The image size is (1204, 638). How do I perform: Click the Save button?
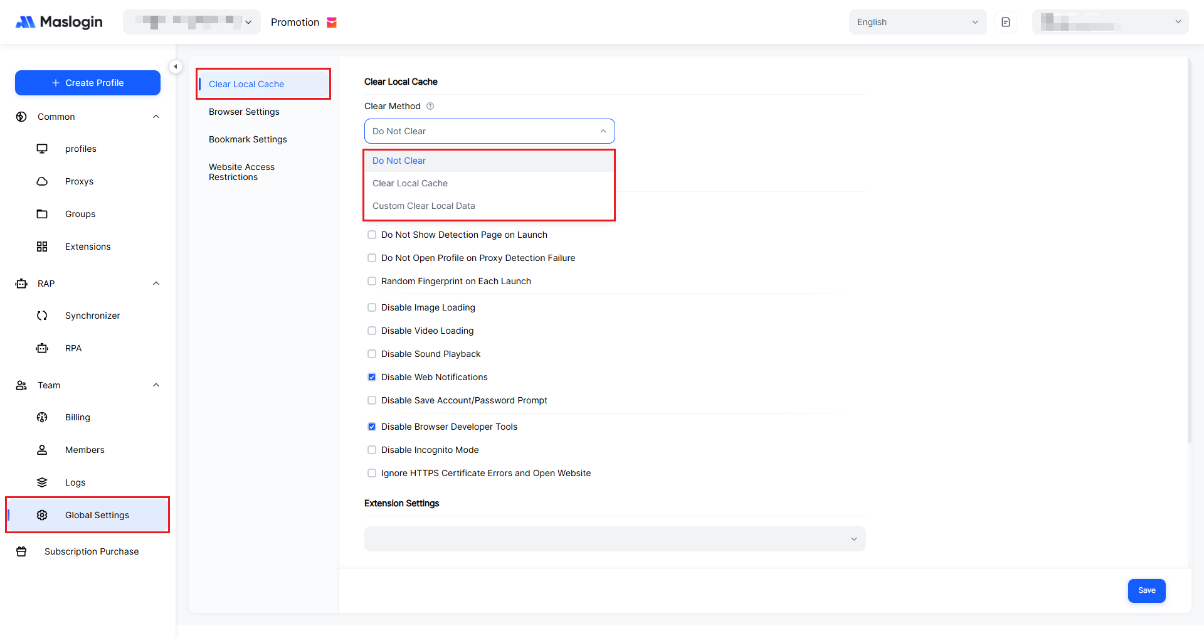(x=1146, y=590)
